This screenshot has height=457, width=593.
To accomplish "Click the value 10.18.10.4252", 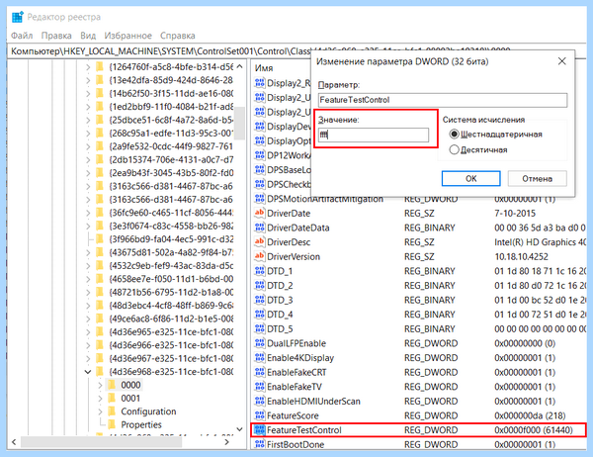I will 521,257.
